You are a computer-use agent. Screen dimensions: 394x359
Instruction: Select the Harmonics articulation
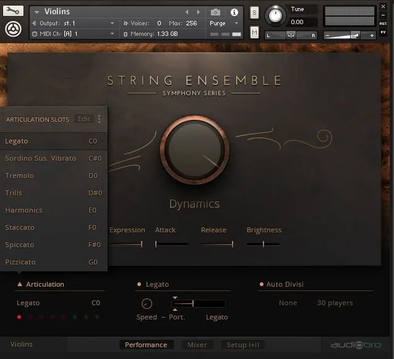tap(54, 210)
